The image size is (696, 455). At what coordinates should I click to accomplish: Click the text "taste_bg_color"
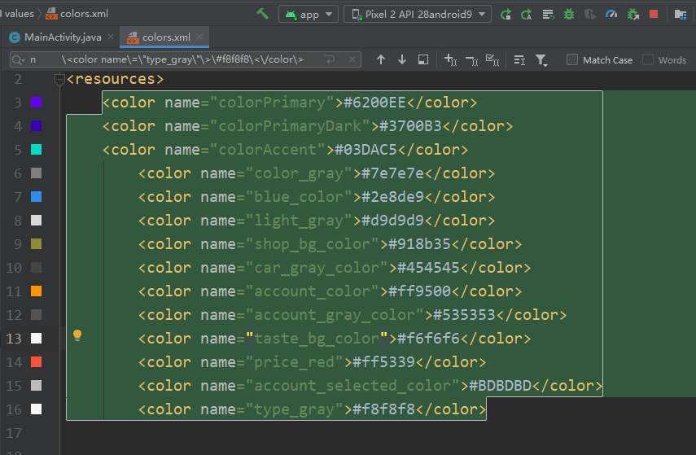(x=317, y=339)
